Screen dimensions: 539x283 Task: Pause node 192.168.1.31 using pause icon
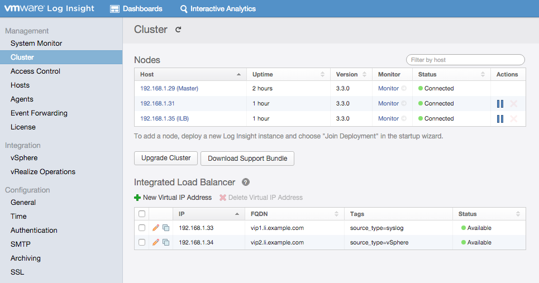[500, 104]
